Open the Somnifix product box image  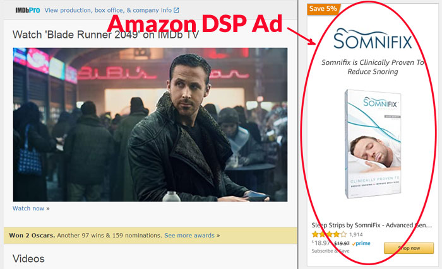(x=373, y=144)
